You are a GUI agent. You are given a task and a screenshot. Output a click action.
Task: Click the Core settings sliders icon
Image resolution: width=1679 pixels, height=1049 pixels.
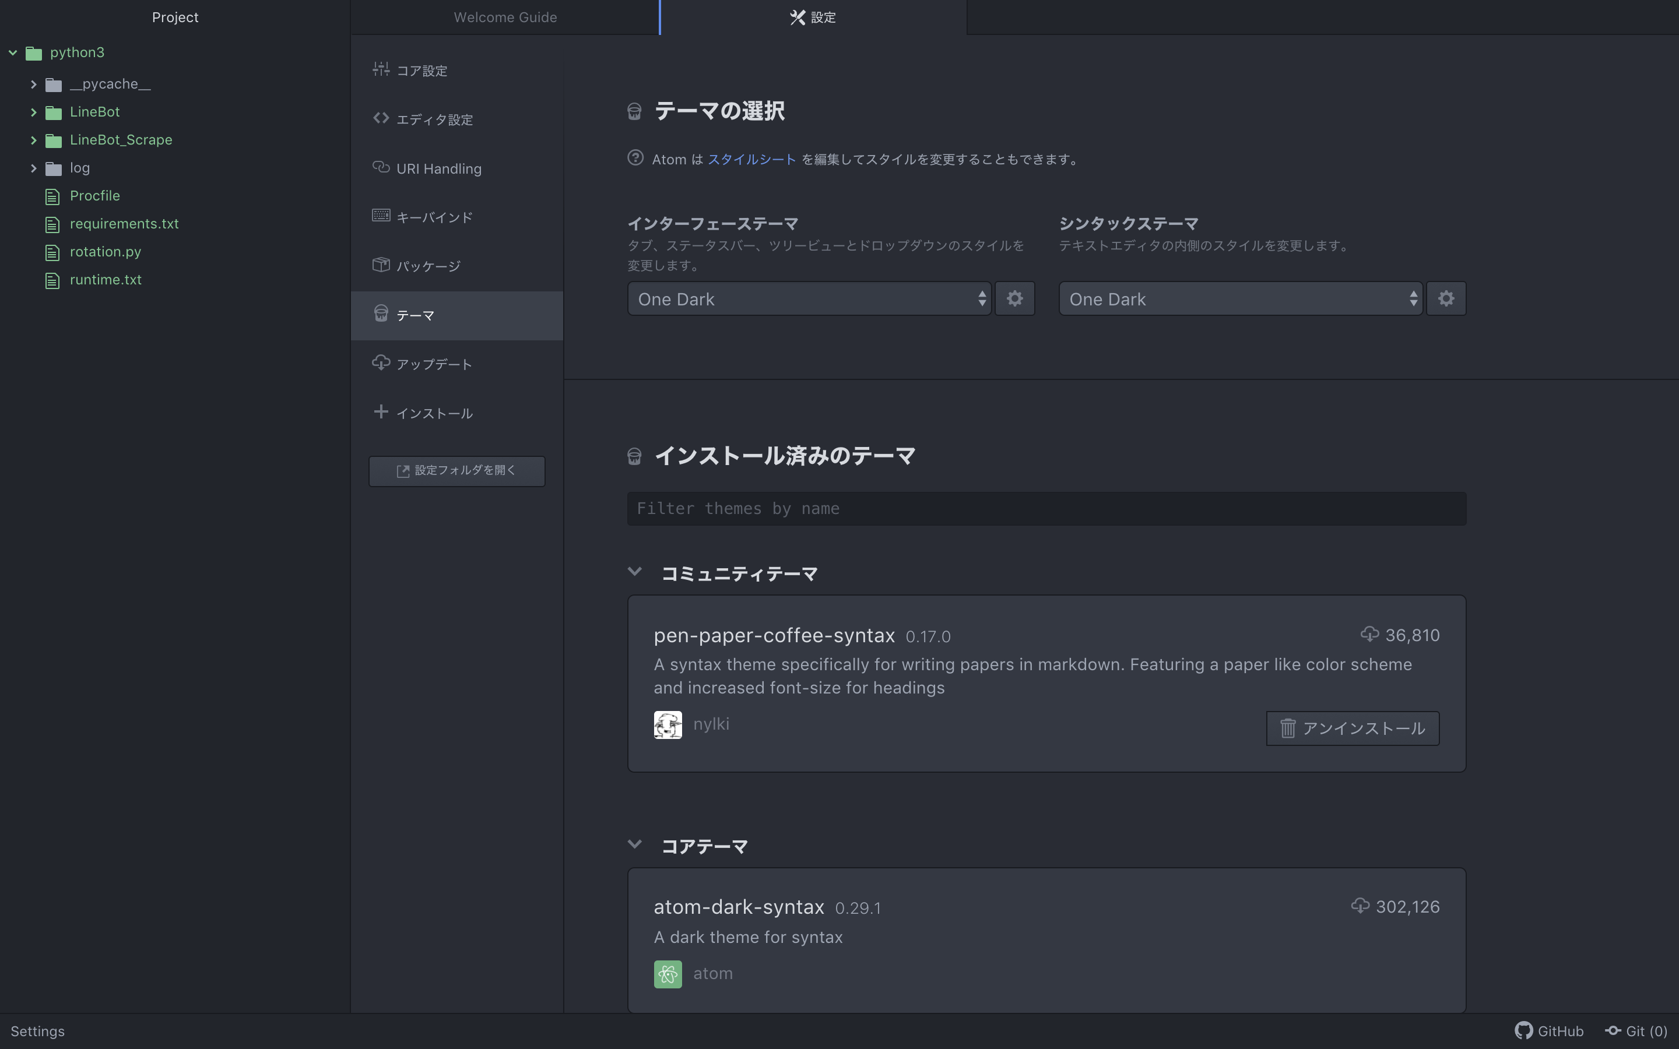381,69
